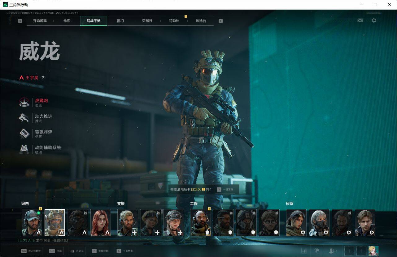Open the 部门 tab
The height and width of the screenshot is (257, 397).
coord(120,21)
